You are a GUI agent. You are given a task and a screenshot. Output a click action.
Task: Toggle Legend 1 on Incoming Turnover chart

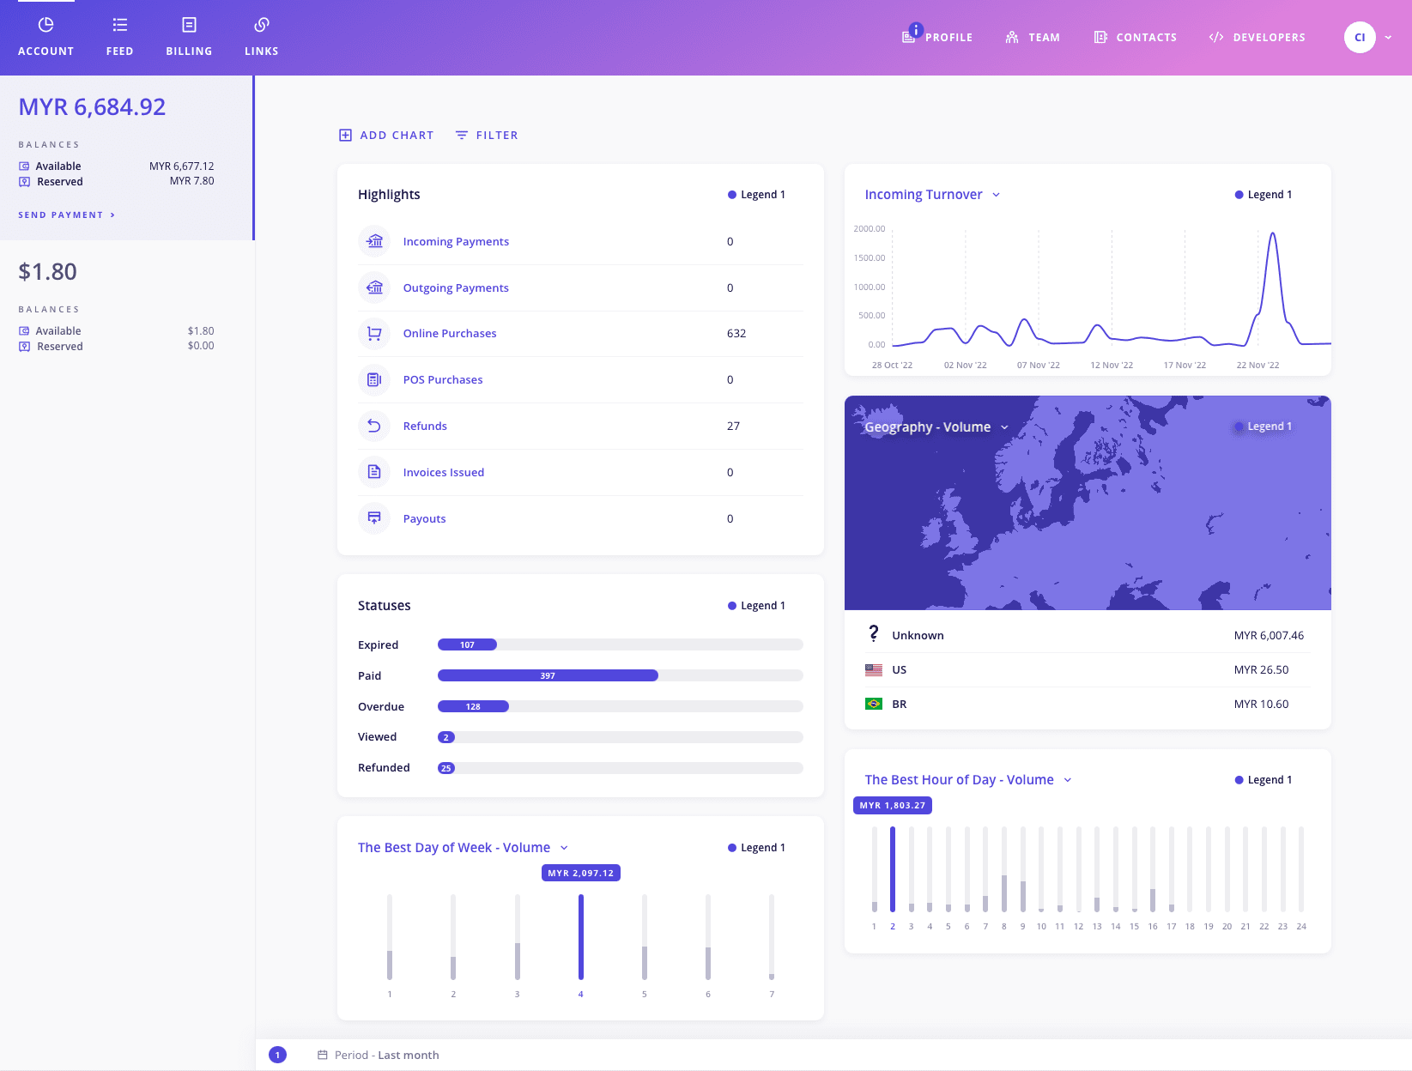(1263, 195)
